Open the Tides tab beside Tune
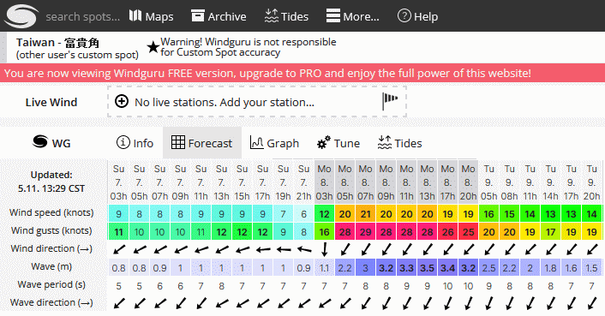The image size is (605, 316). tap(399, 143)
